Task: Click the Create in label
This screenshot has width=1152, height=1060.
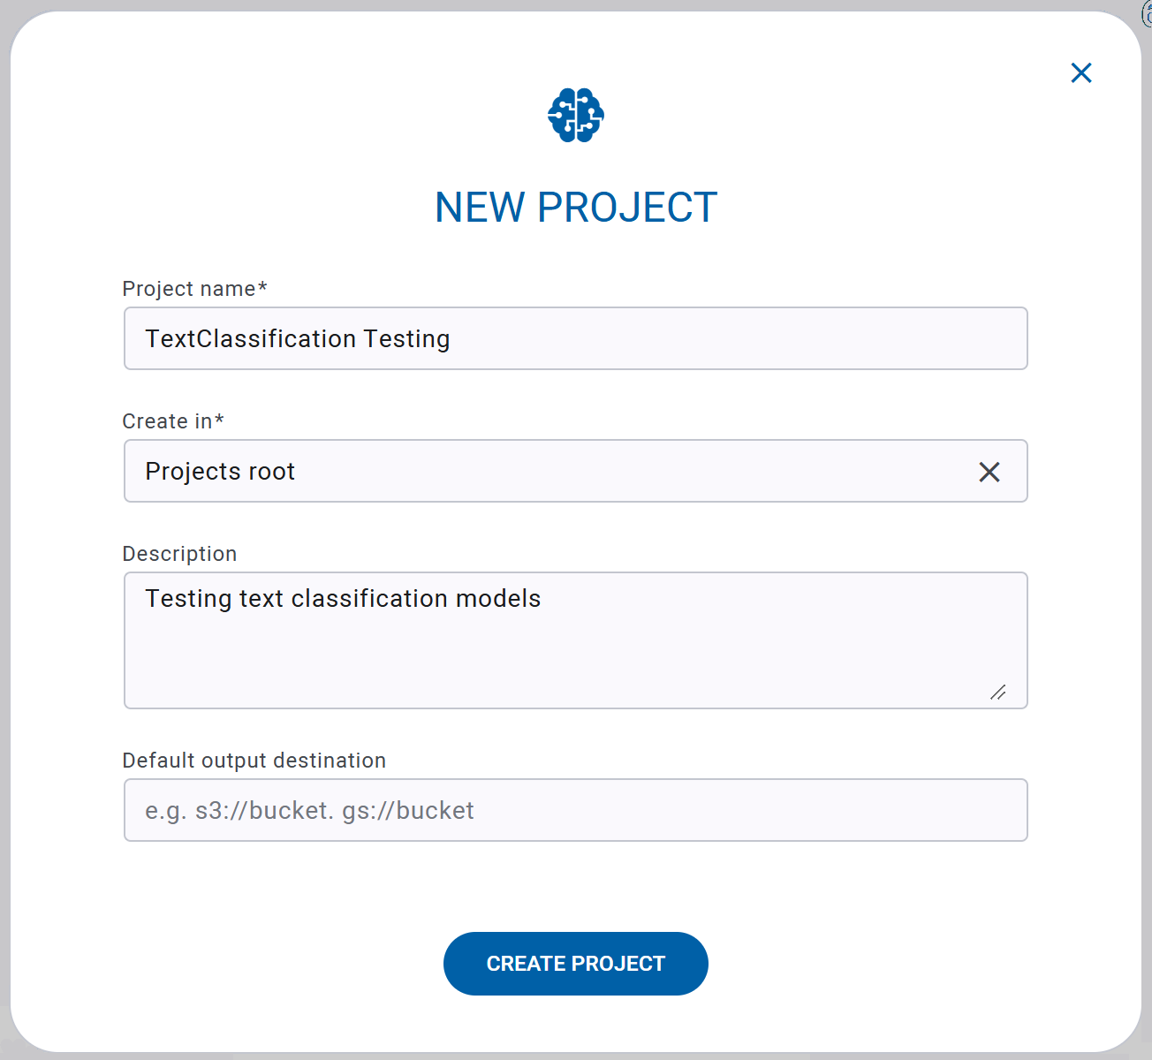Action: pyautogui.click(x=173, y=421)
